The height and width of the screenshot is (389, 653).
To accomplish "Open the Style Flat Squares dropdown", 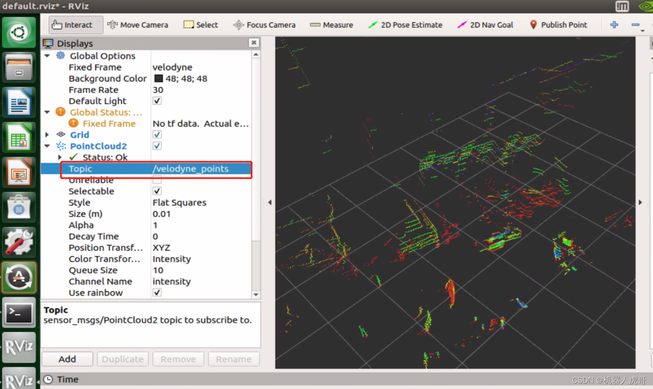I will [x=201, y=202].
